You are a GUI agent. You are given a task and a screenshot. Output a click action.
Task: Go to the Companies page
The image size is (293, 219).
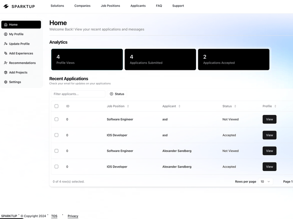[82, 6]
